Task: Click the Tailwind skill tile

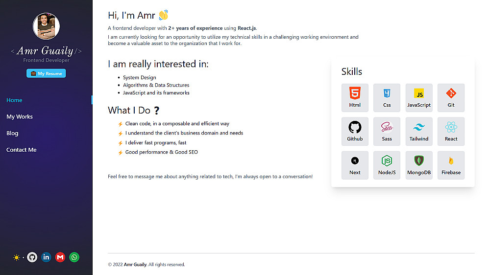Action: point(419,131)
